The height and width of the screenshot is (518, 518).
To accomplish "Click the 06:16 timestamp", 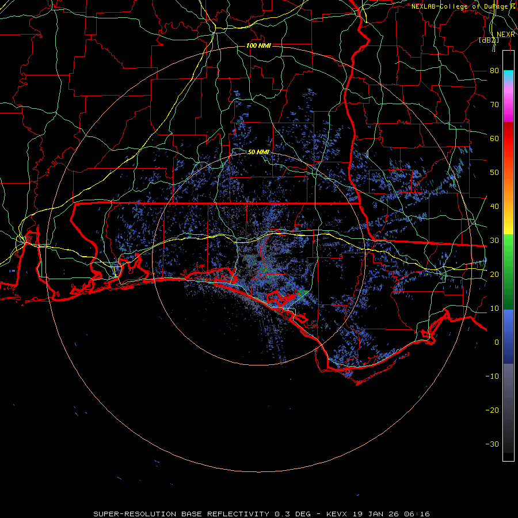I will (417, 514).
